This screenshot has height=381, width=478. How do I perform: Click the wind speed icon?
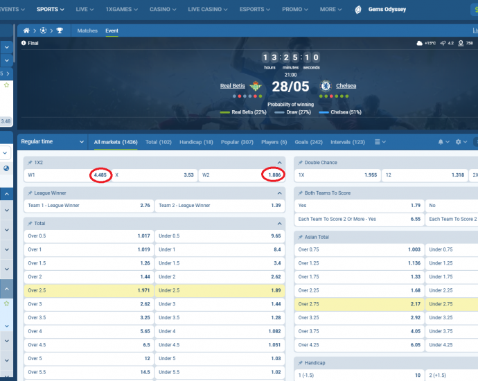click(443, 43)
